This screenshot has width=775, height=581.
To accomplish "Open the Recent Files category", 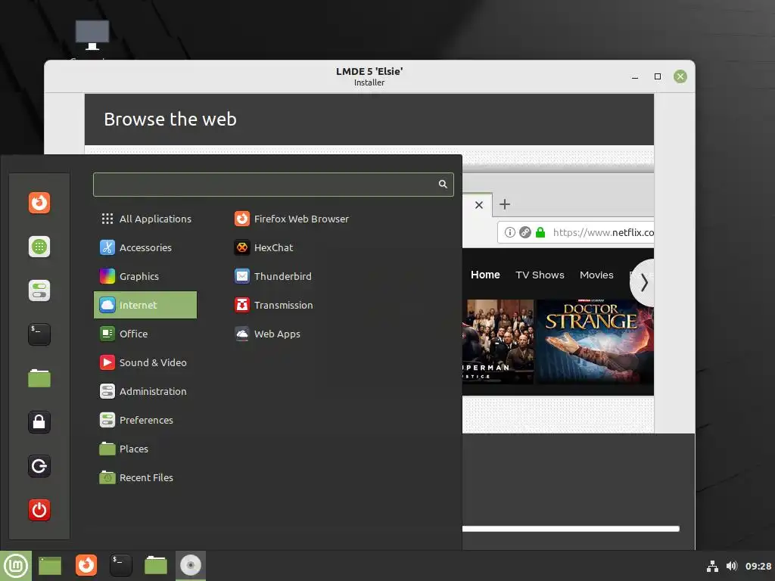I will pyautogui.click(x=145, y=478).
